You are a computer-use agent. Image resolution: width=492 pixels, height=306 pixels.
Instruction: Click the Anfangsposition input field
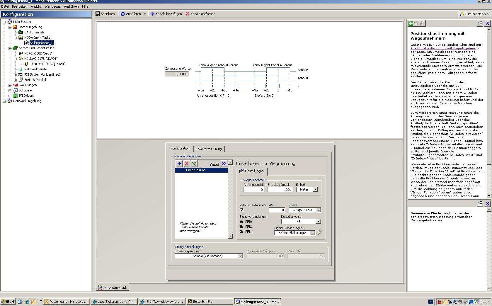pyautogui.click(x=254, y=190)
